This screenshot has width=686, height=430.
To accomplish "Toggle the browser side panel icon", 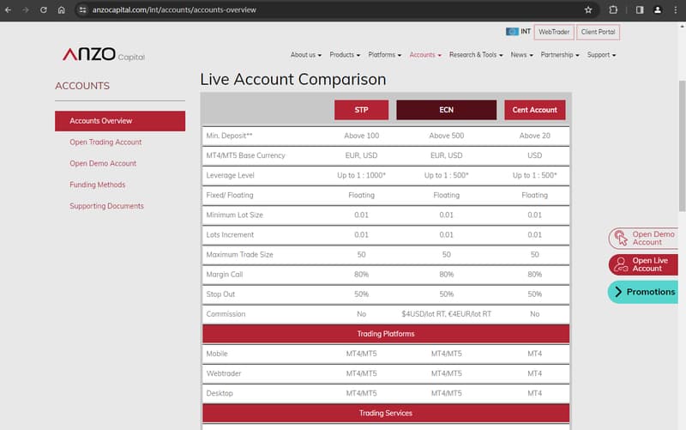I will click(640, 9).
